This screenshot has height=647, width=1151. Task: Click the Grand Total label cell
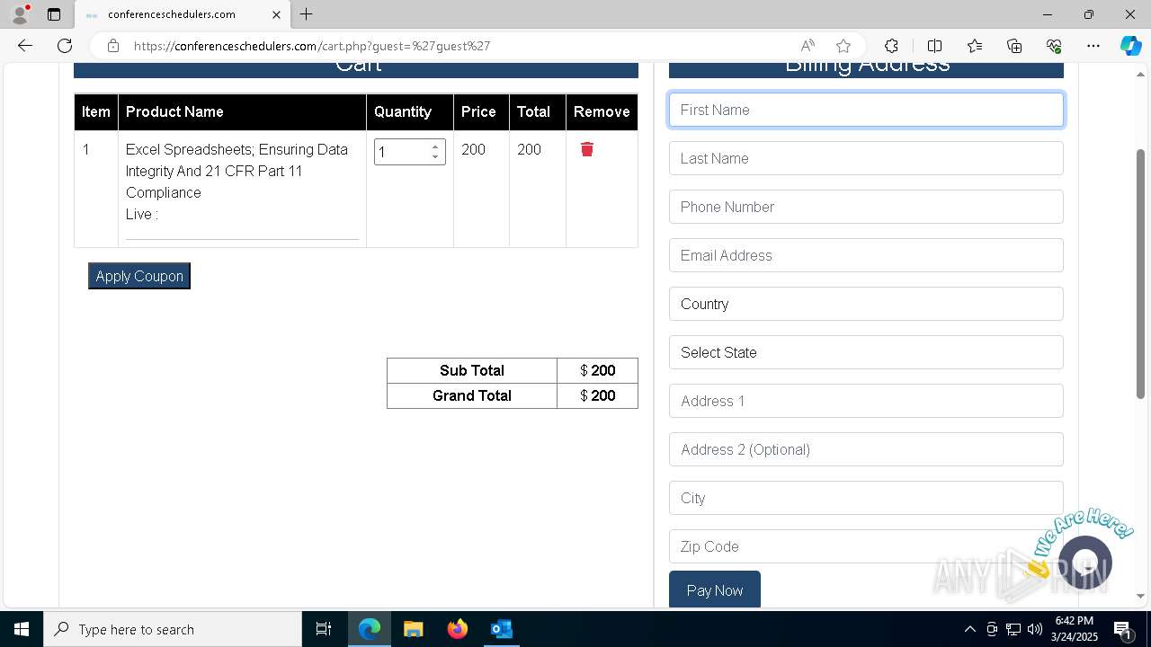pyautogui.click(x=472, y=395)
